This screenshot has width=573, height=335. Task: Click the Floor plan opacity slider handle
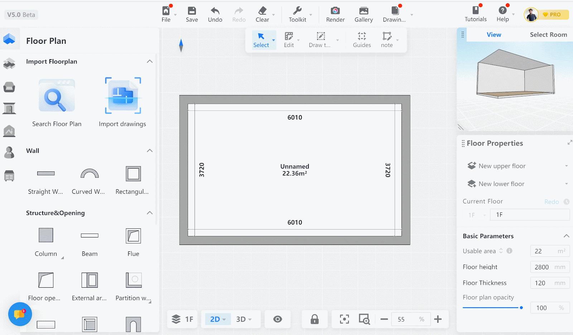coord(521,308)
